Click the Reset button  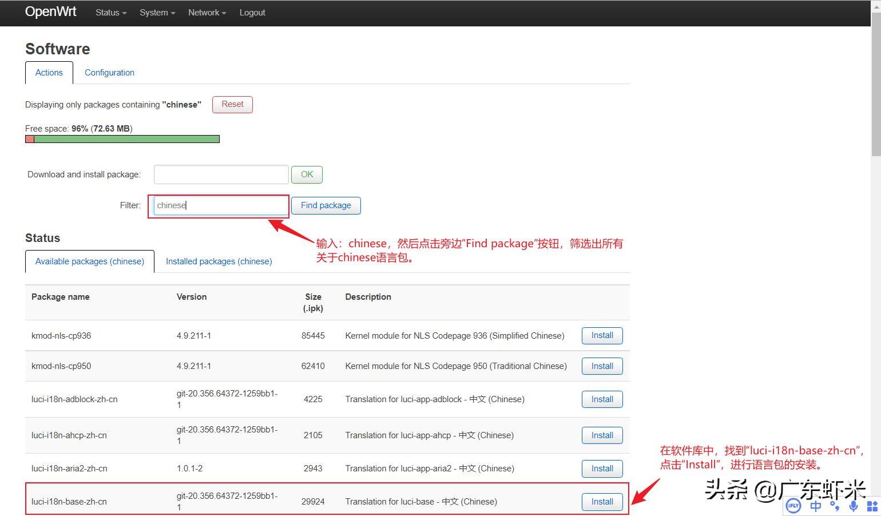coord(232,104)
